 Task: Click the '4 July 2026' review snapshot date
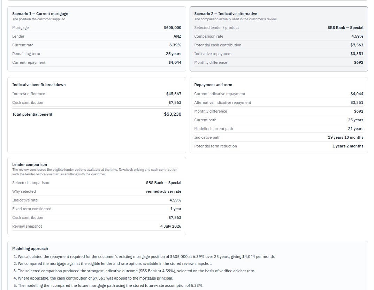(x=170, y=226)
